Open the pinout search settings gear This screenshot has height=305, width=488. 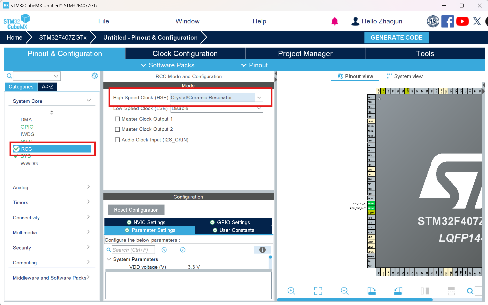(x=94, y=76)
